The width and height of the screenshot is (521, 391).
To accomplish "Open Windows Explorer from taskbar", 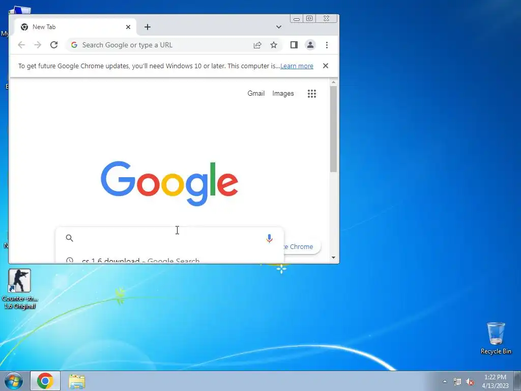I will [77, 381].
